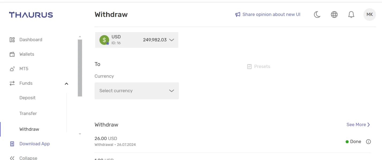Screen dimensions: 382x160
Task: Toggle dark mode with the moon icon
Action: pos(317,15)
